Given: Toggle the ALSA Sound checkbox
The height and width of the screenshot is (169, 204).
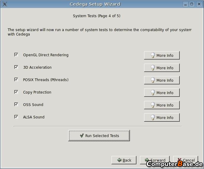Looking at the screenshot, I should (x=16, y=117).
